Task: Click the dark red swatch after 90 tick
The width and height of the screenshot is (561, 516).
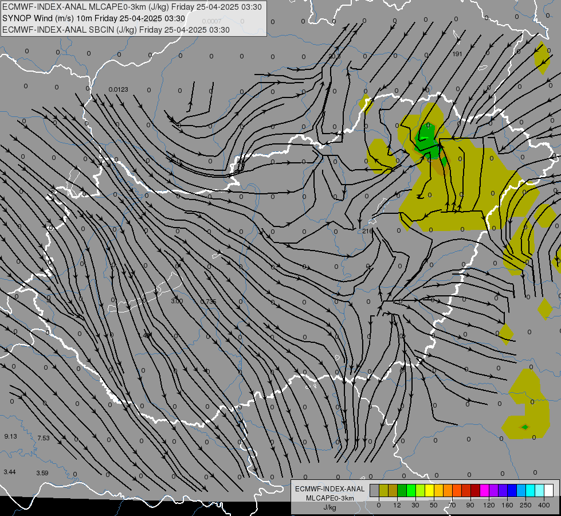Action: (475, 490)
